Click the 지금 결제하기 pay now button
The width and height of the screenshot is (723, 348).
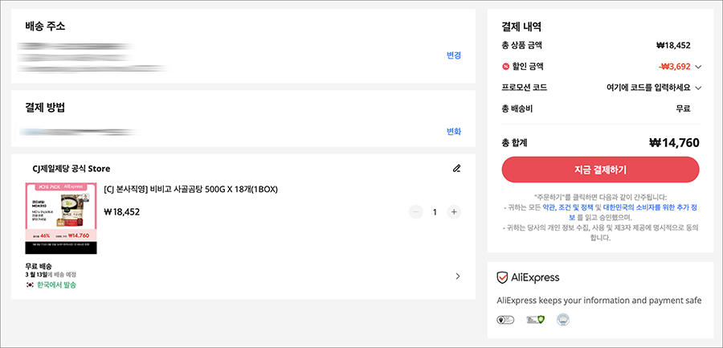click(600, 170)
